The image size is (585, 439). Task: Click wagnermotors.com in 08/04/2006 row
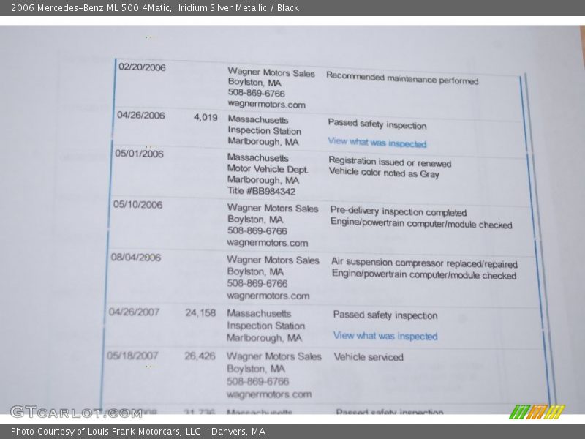coord(268,296)
